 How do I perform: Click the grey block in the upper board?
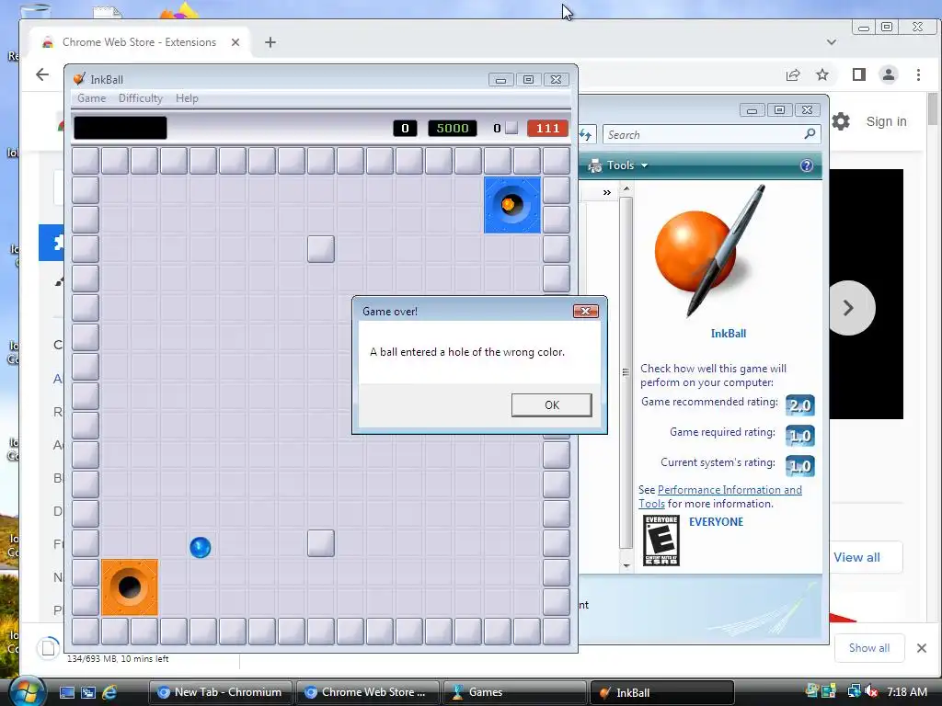click(x=321, y=248)
